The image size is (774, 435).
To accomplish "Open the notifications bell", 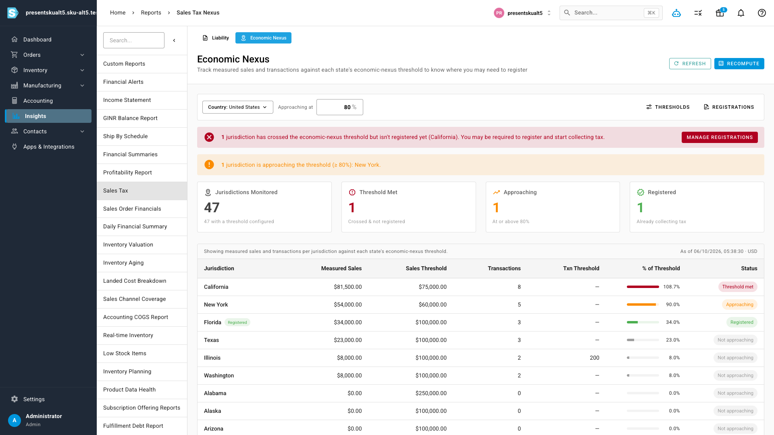I will [x=741, y=13].
